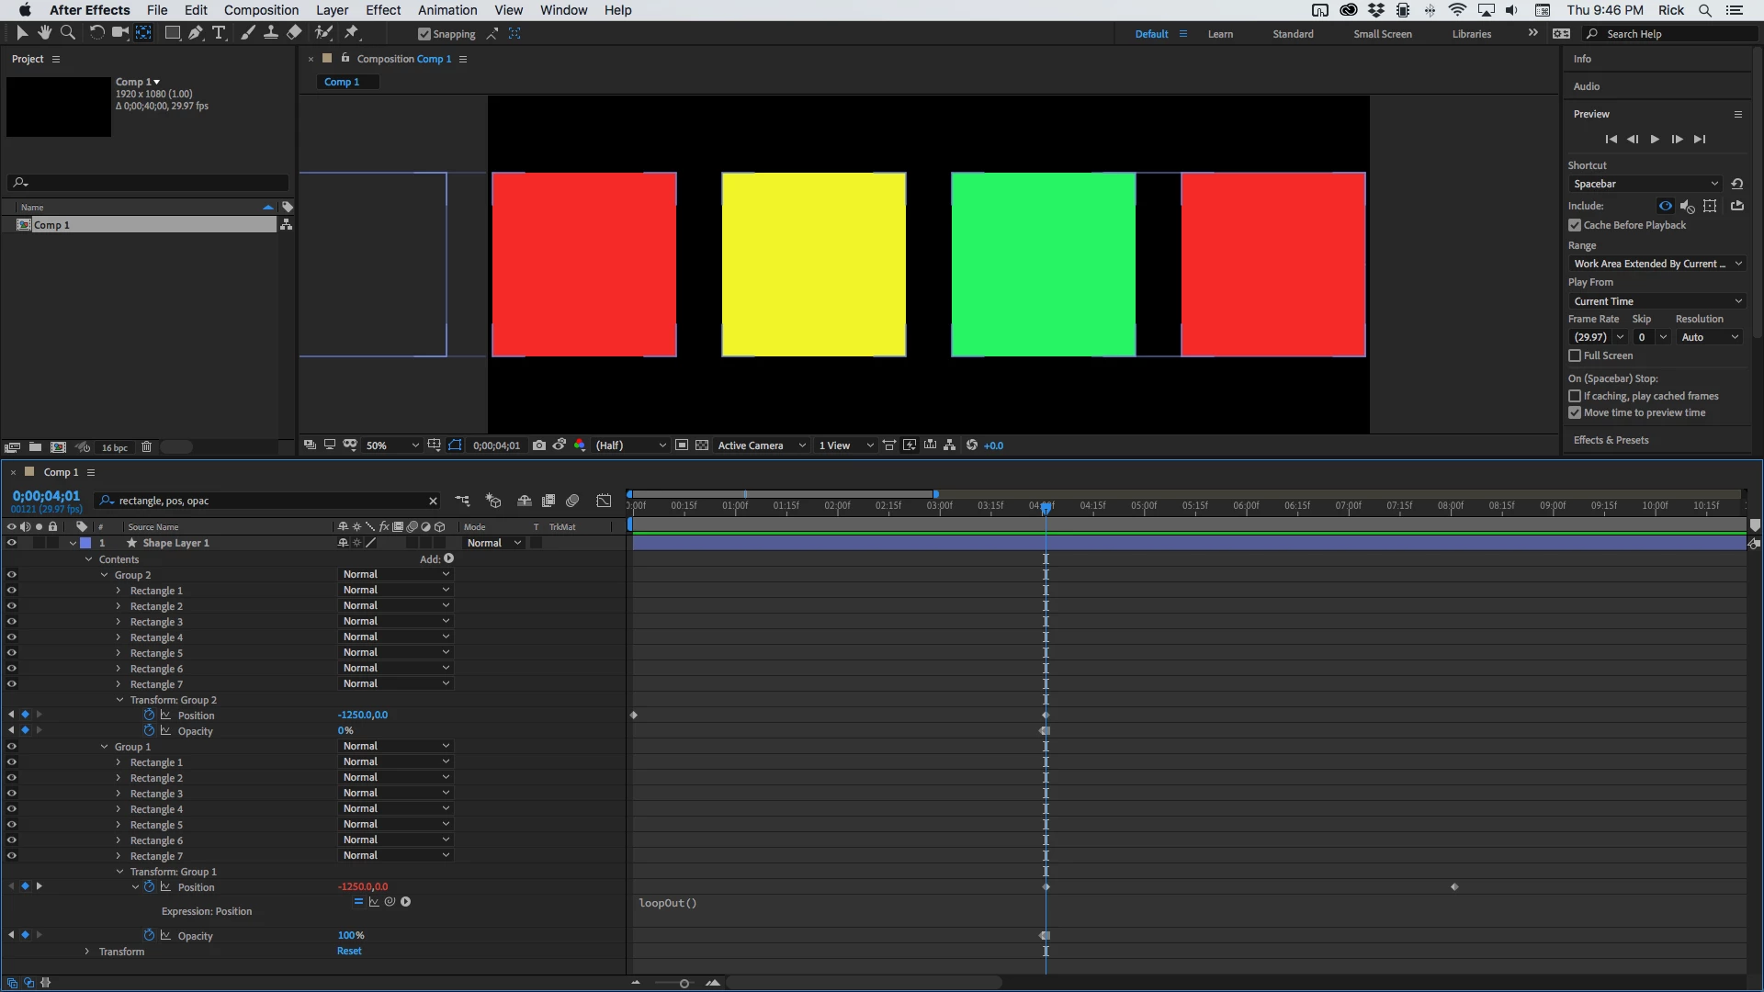Toggle the Snapping checkbox
Screen dimensions: 1764x992
(424, 34)
